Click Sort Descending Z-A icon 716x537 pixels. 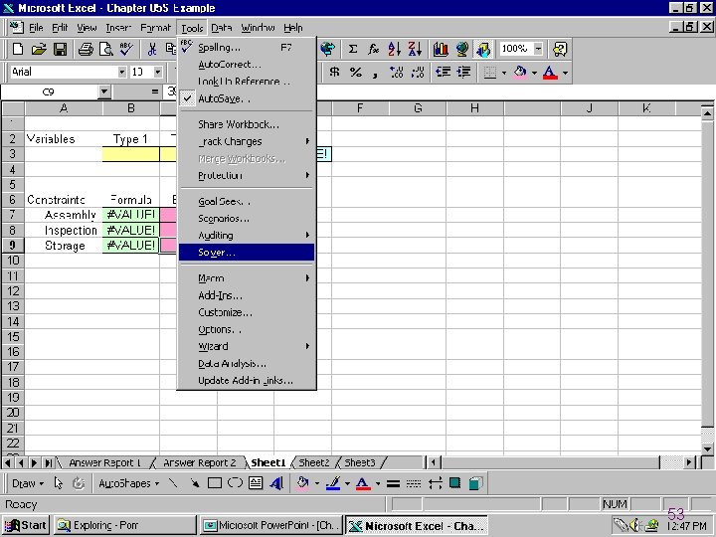click(x=415, y=49)
